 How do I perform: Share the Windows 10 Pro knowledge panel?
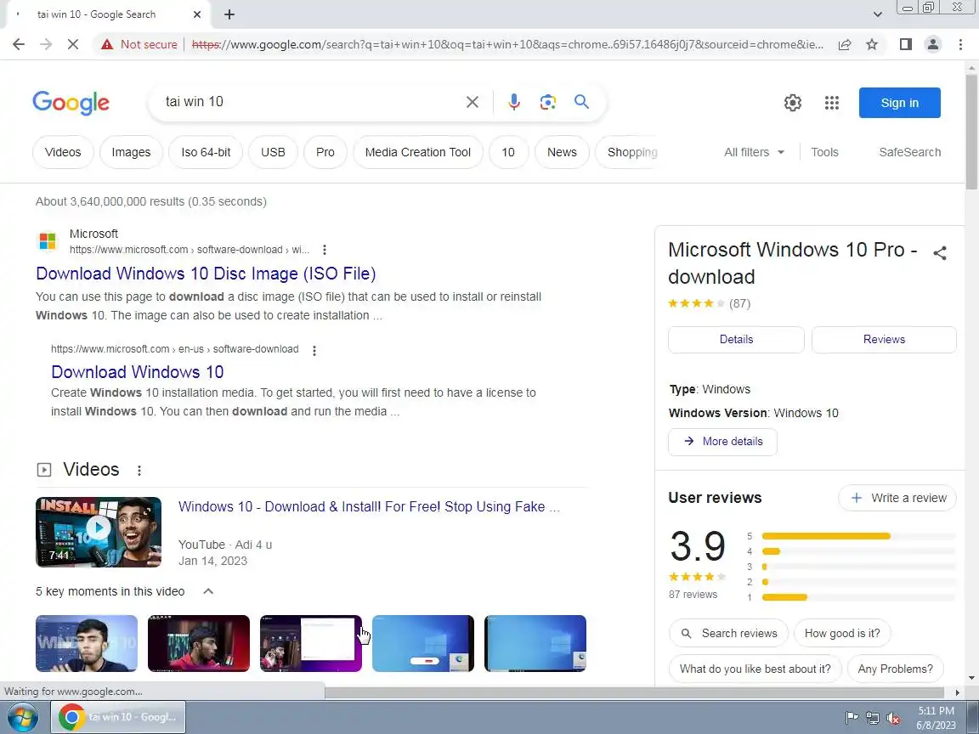point(940,253)
